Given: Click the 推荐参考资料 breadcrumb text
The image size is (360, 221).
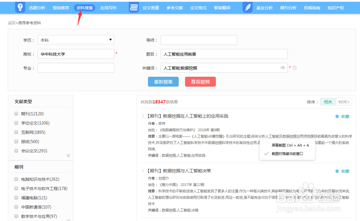Looking at the screenshot, I should (30, 23).
